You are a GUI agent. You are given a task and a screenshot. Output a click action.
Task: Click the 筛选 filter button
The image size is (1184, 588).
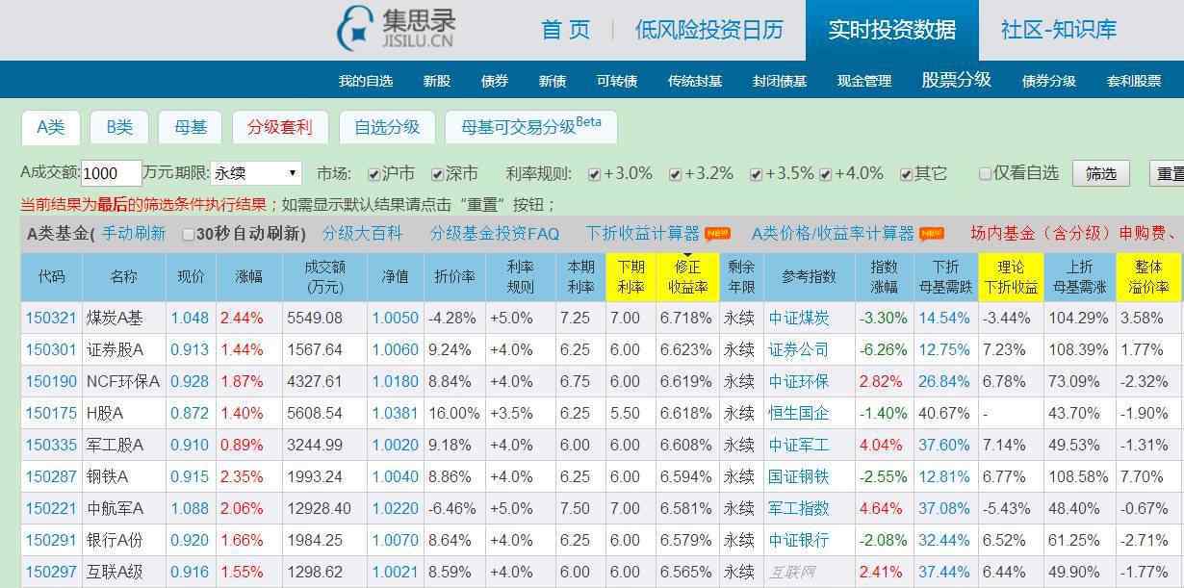tap(1101, 173)
